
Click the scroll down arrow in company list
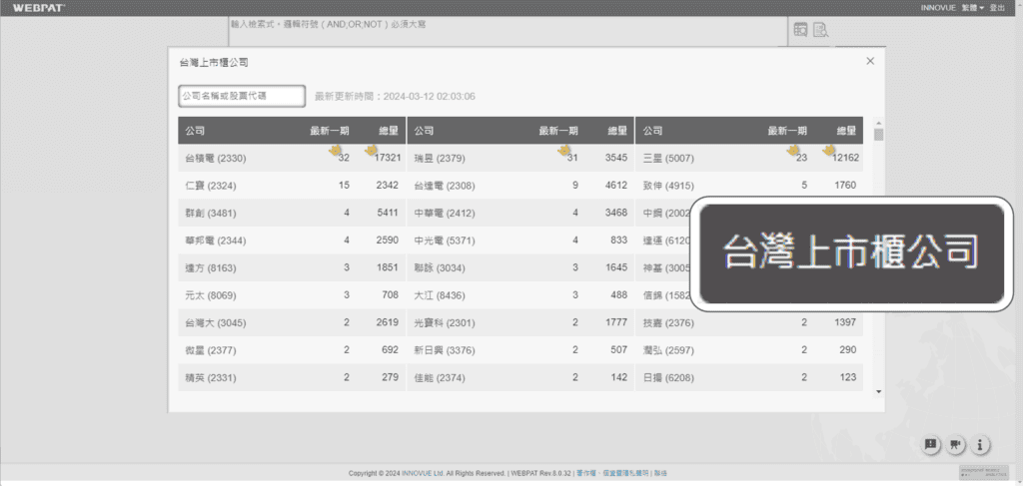pos(878,392)
